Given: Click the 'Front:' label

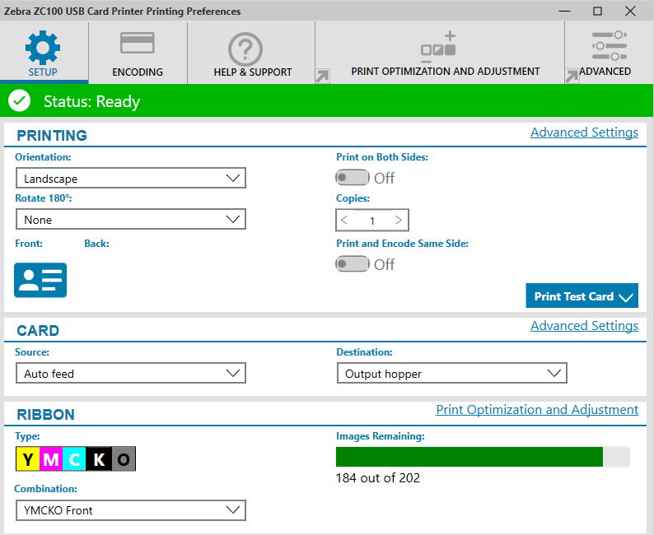Looking at the screenshot, I should (x=29, y=244).
